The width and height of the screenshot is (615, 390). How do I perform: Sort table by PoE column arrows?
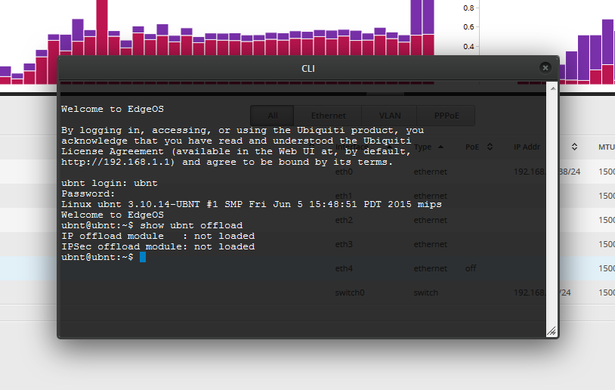click(490, 147)
